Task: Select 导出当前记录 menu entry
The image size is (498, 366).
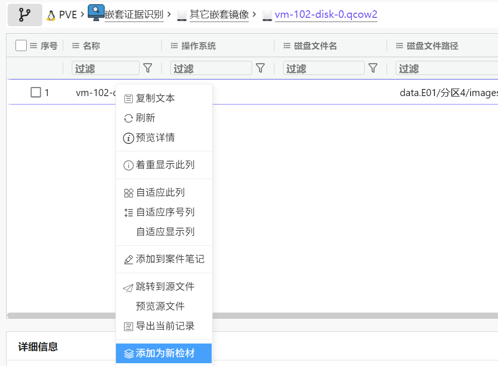Action: 164,326
